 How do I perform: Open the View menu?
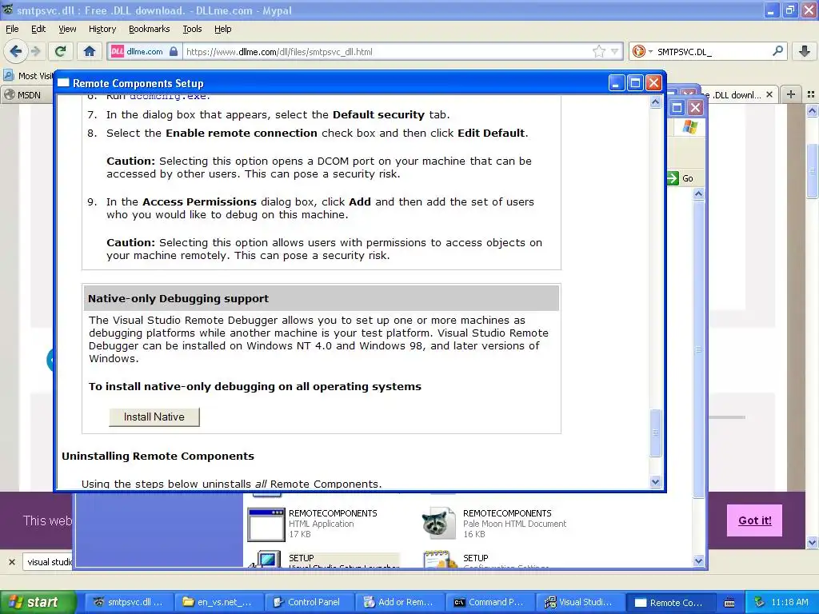pos(67,29)
